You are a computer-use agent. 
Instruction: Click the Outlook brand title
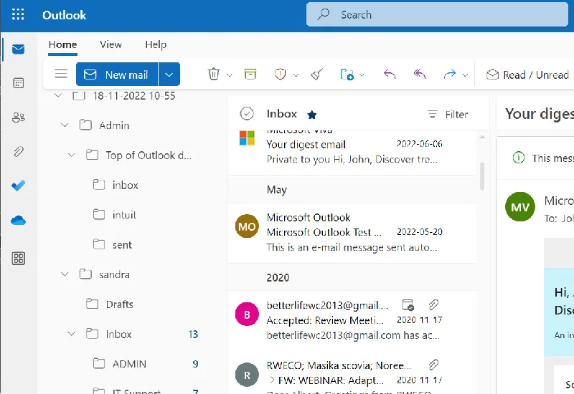point(64,15)
